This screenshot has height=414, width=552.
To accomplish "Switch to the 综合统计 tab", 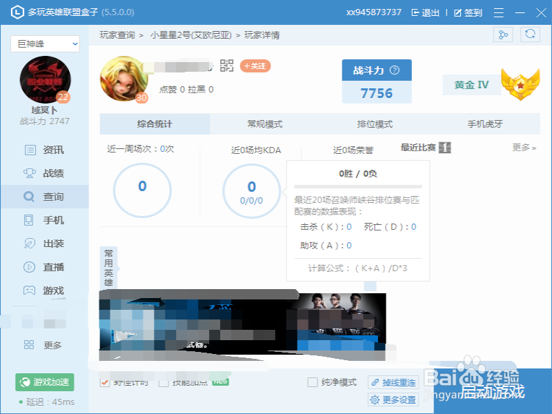I will coord(155,124).
